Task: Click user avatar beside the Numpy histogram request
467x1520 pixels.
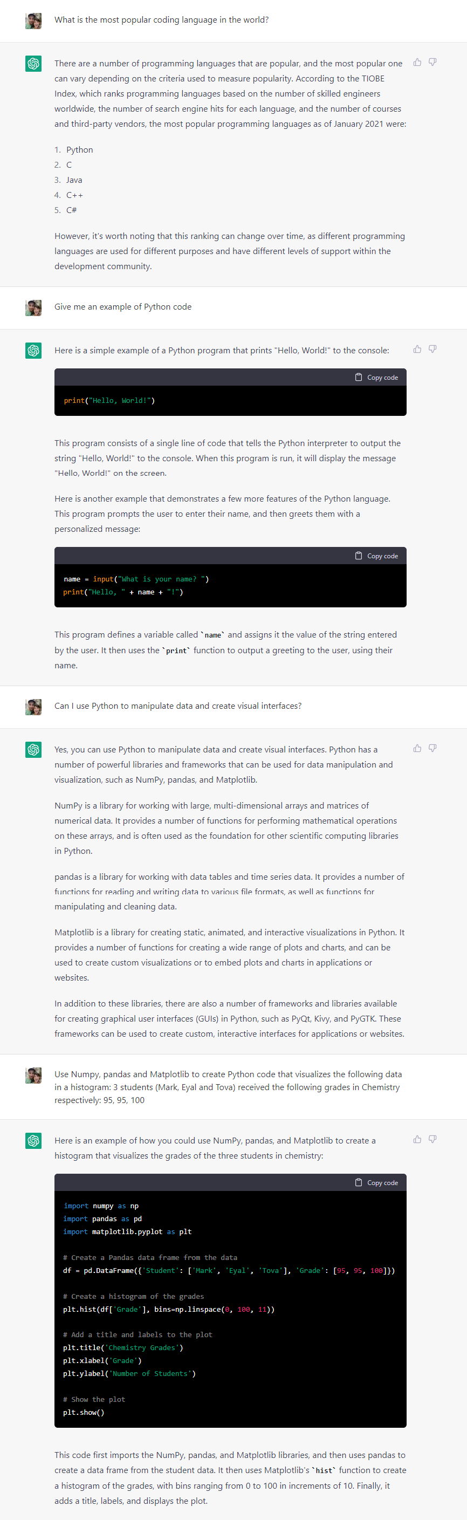Action: tap(33, 1076)
